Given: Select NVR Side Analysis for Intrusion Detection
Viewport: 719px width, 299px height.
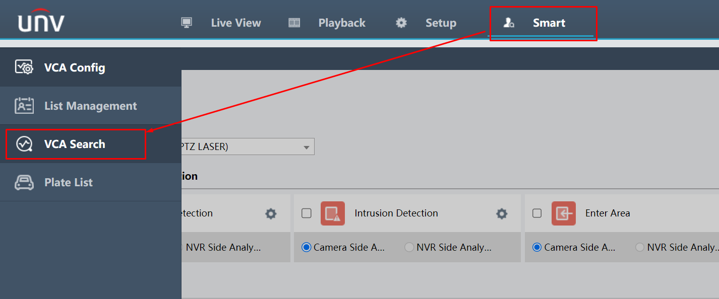Looking at the screenshot, I should (408, 247).
